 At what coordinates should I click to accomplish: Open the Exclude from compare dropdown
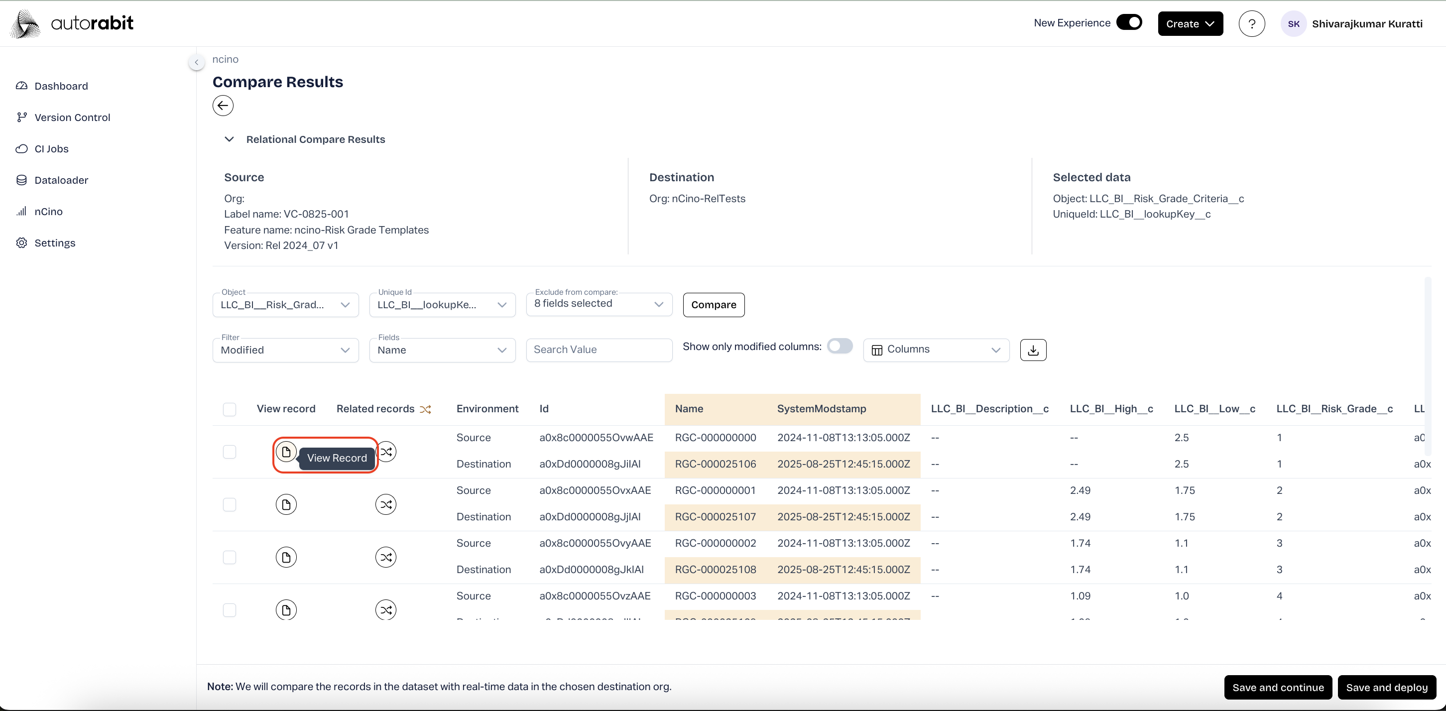click(x=599, y=304)
